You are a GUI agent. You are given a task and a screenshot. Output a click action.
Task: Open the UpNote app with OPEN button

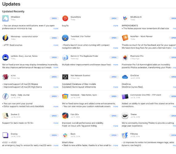point(54,57)
